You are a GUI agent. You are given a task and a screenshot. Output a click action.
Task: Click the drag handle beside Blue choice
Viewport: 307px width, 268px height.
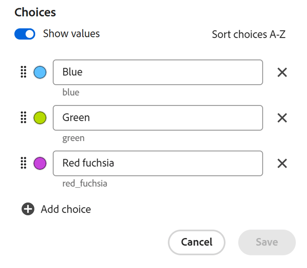coord(23,72)
